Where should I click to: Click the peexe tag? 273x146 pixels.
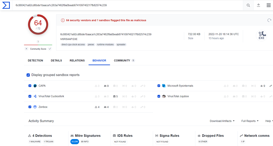tap(91, 45)
